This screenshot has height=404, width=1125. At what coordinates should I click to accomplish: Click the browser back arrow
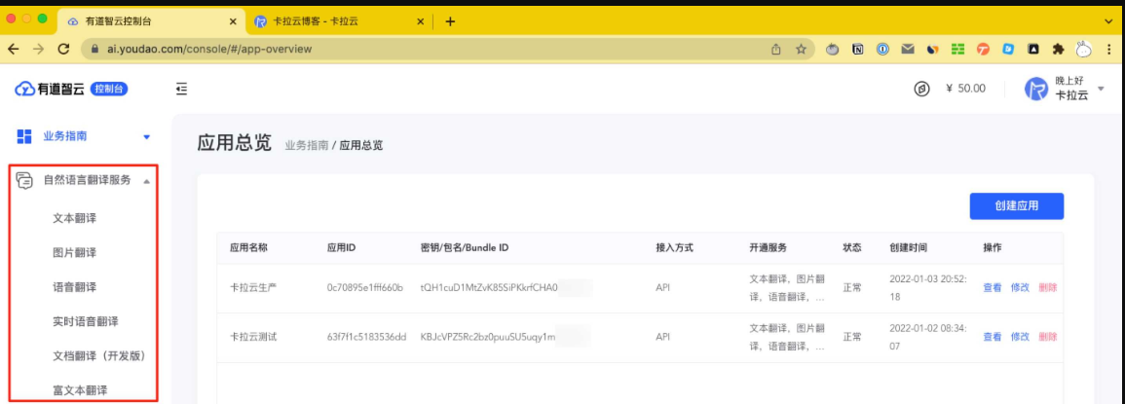click(13, 51)
